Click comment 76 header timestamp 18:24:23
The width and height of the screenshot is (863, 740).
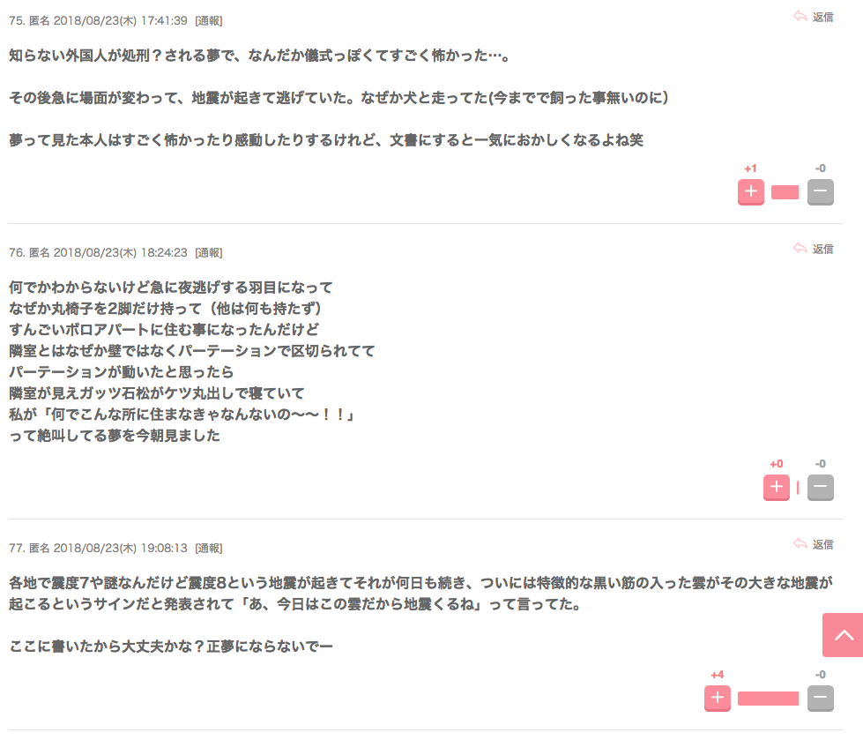pos(164,253)
